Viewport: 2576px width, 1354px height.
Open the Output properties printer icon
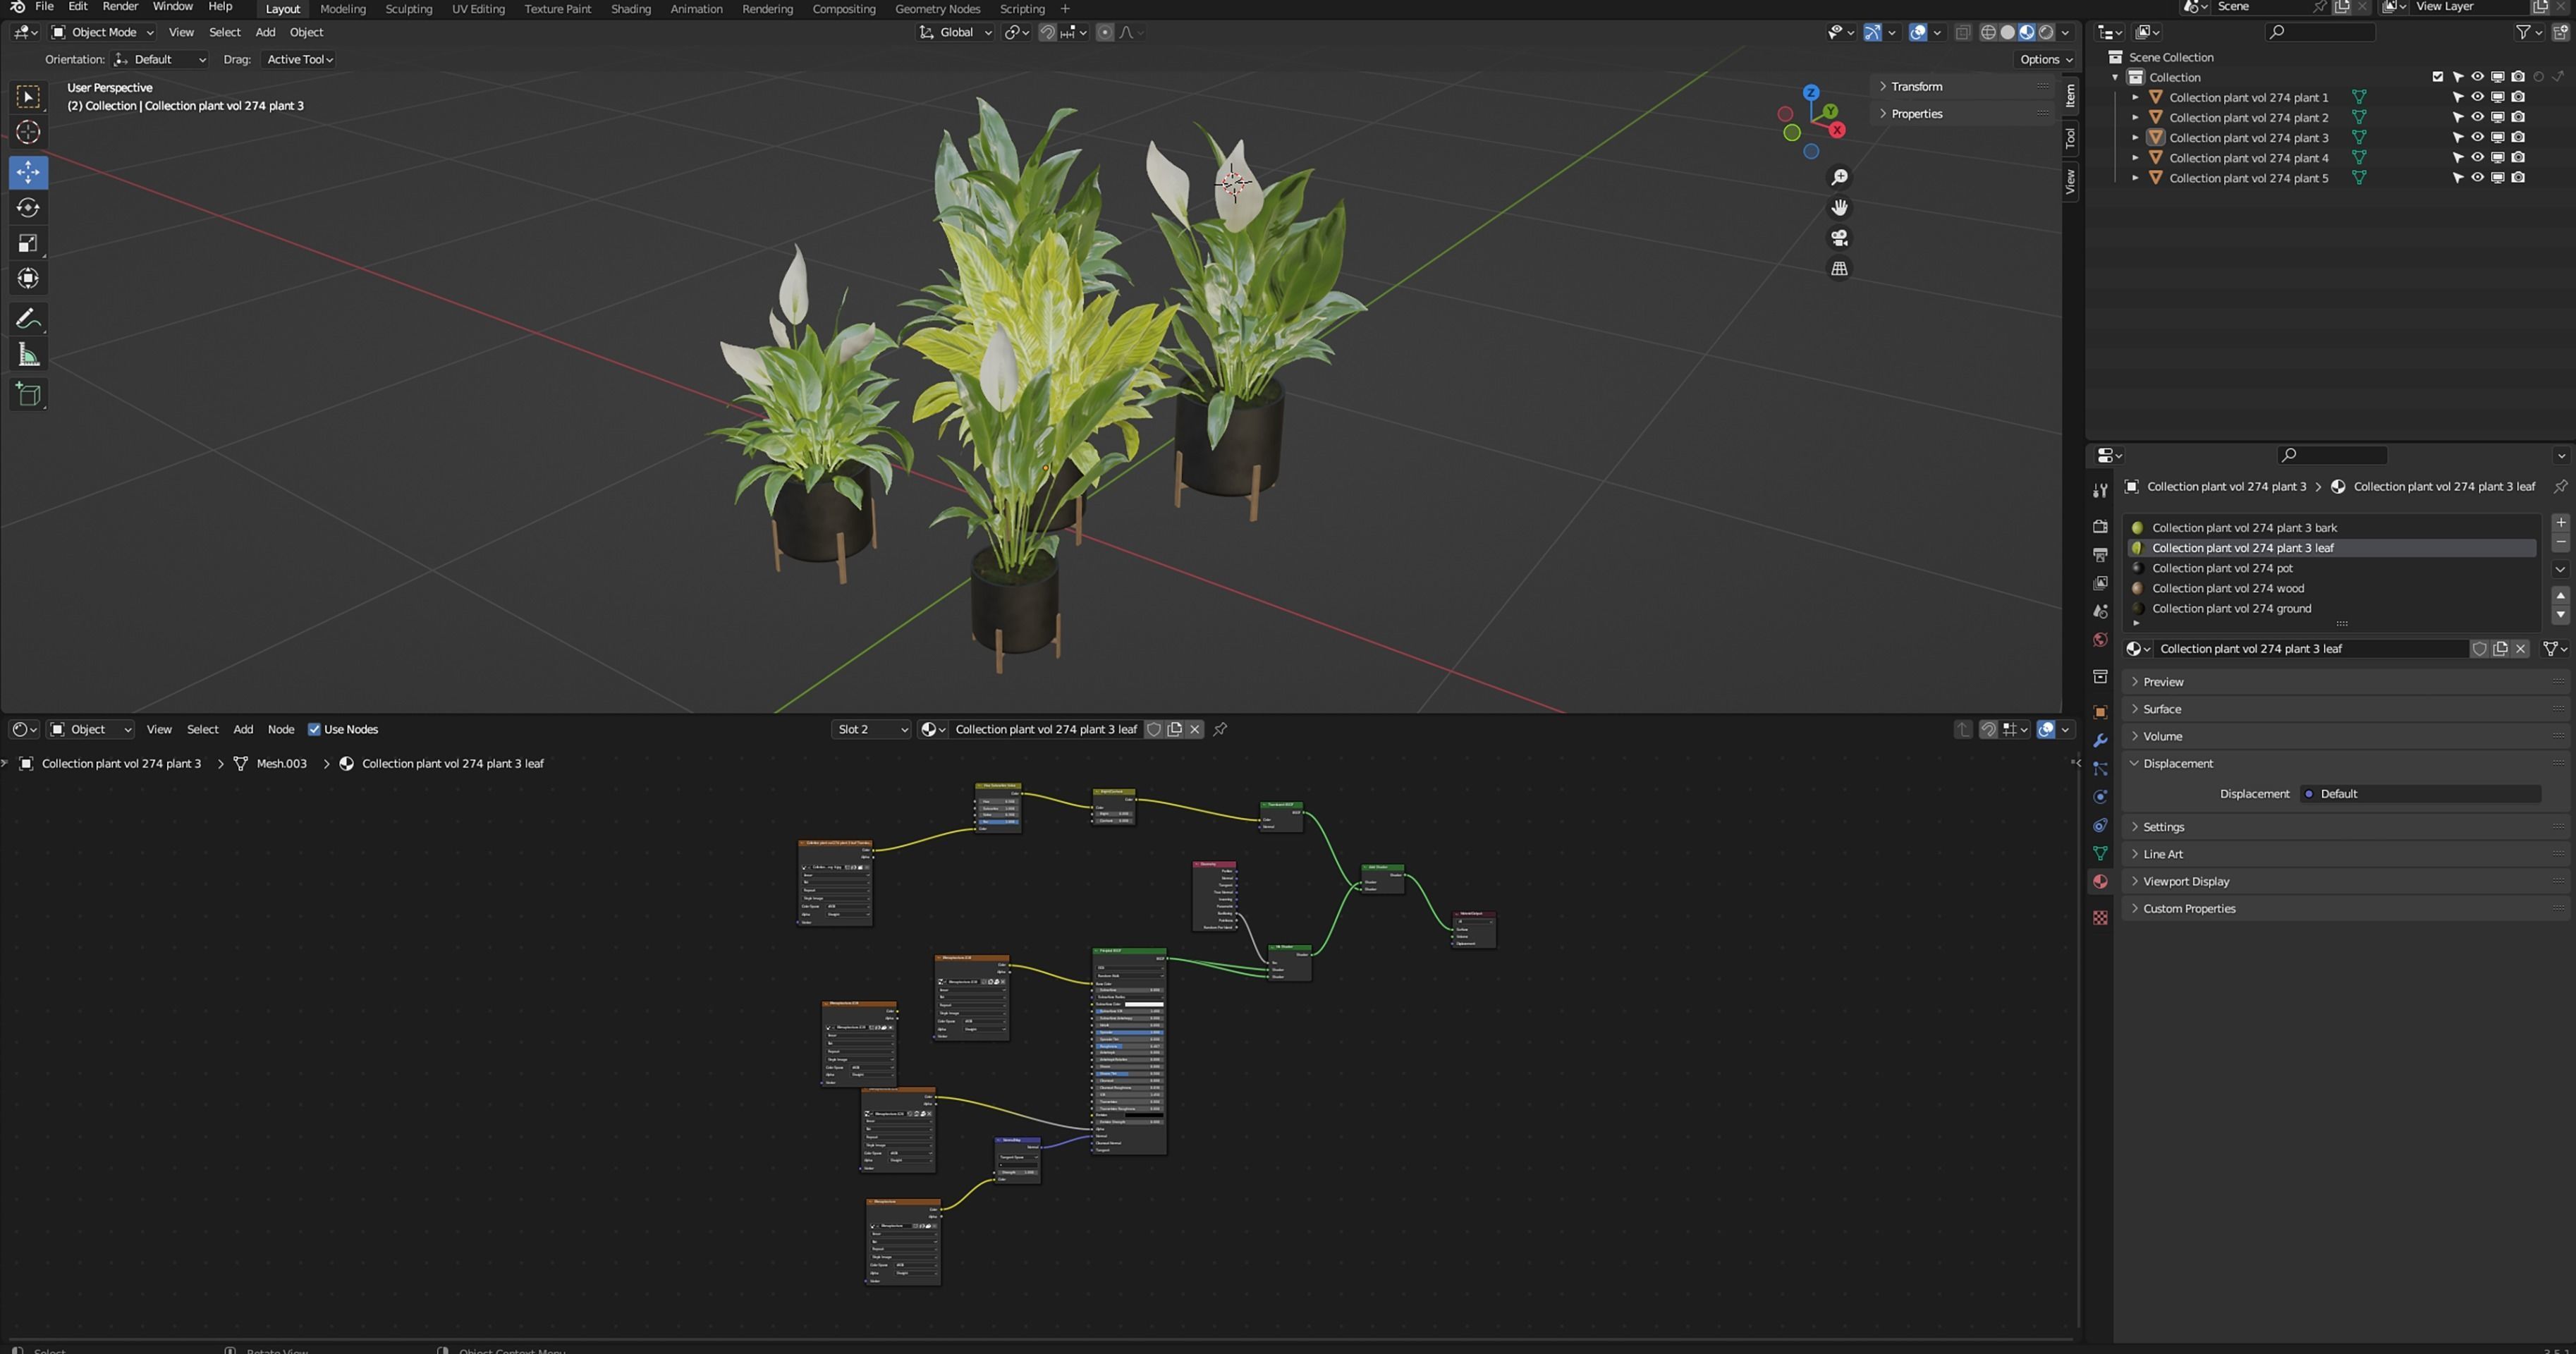click(2100, 554)
